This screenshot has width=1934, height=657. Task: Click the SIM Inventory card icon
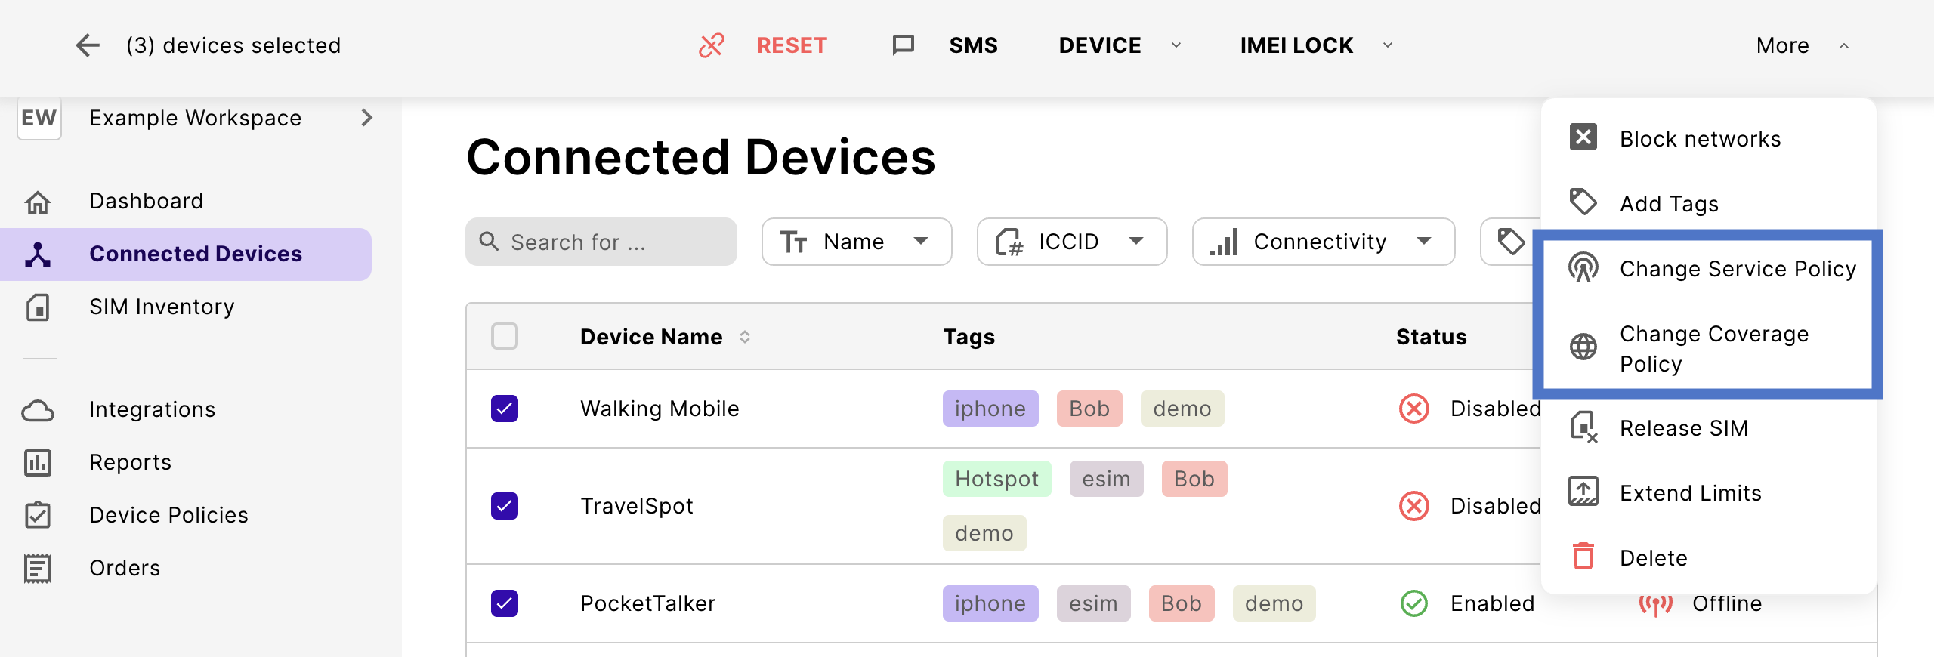click(38, 307)
